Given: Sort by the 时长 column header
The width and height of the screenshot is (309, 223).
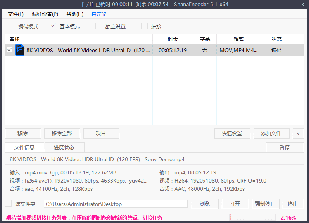Looking at the screenshot, I should tap(173, 39).
